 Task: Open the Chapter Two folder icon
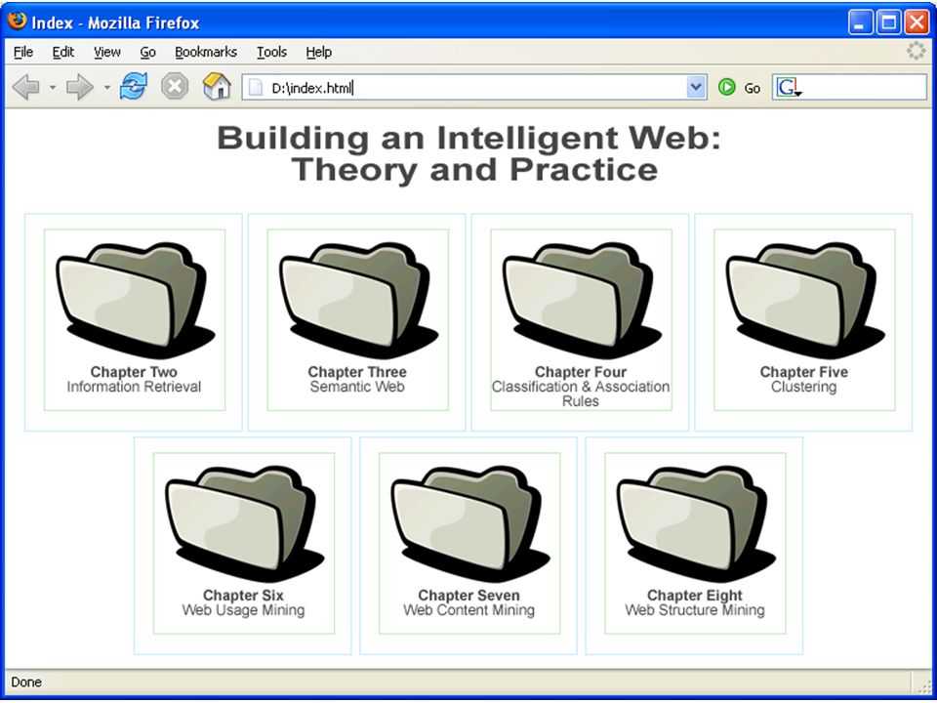136,301
